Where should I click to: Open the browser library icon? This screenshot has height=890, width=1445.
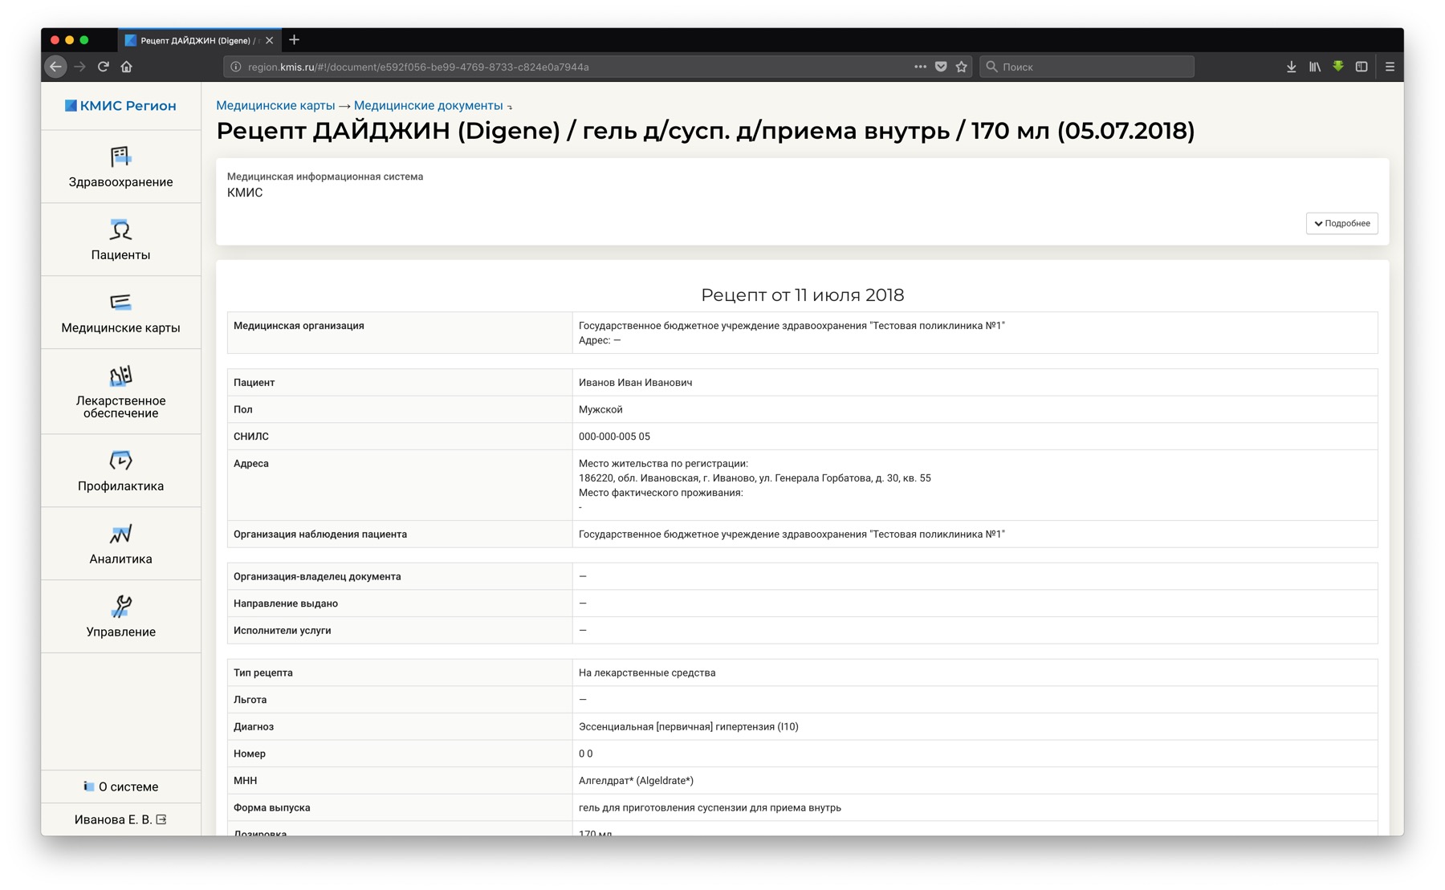(x=1315, y=67)
